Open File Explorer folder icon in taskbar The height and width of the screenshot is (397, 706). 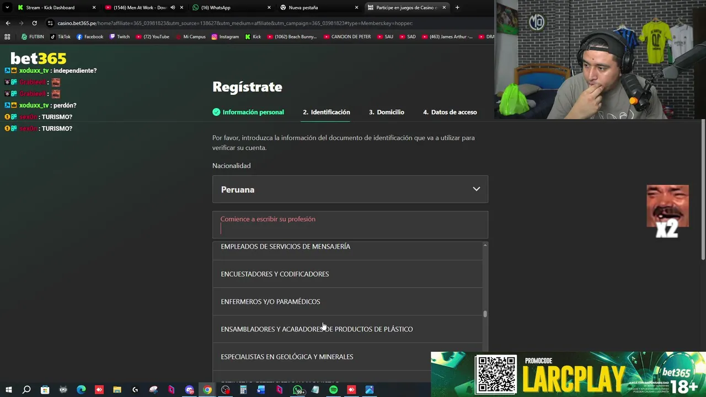tap(117, 390)
